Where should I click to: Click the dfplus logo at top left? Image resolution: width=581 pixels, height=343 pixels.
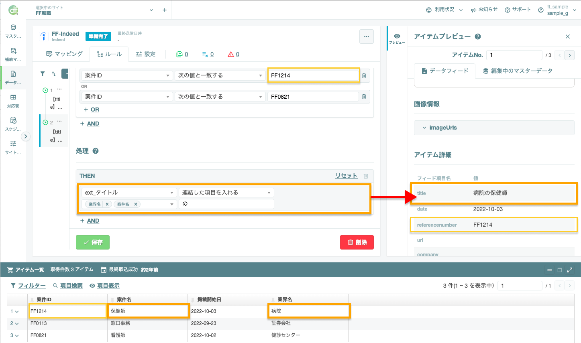(x=13, y=10)
